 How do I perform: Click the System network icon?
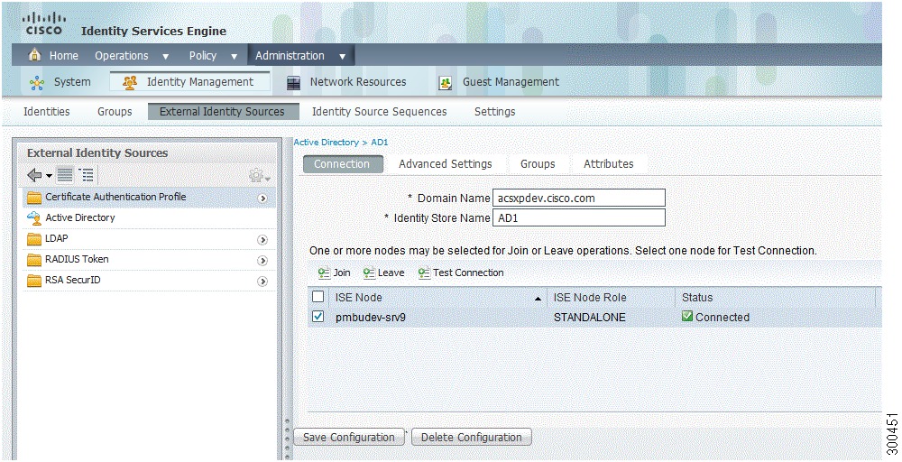tap(37, 83)
